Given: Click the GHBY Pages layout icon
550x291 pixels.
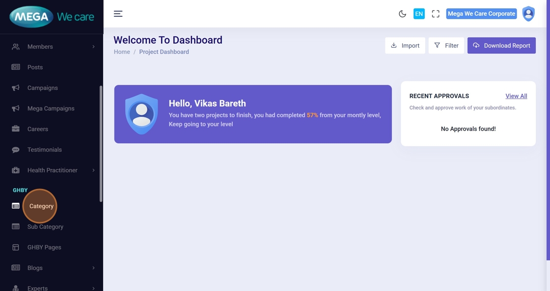Looking at the screenshot, I should click(x=16, y=247).
